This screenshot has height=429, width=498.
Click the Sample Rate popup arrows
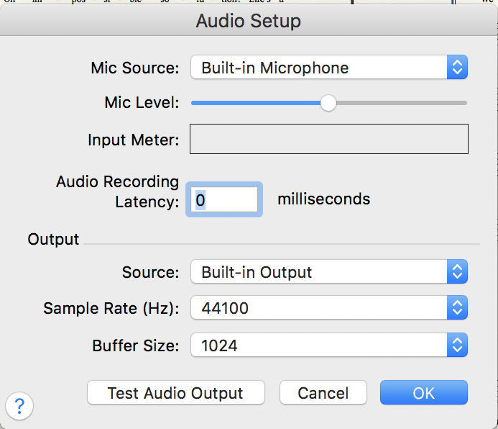[457, 309]
